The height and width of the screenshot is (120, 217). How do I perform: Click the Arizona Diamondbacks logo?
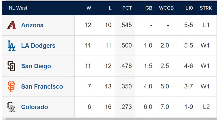coord(11,25)
